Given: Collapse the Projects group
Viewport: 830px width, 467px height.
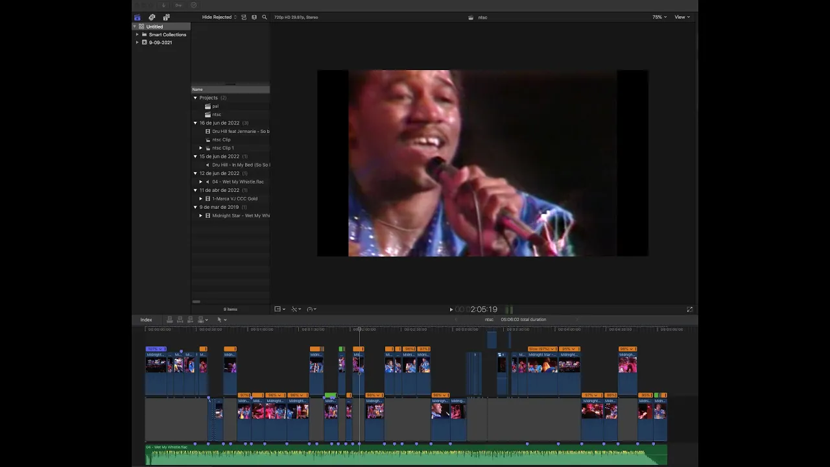Looking at the screenshot, I should (195, 98).
